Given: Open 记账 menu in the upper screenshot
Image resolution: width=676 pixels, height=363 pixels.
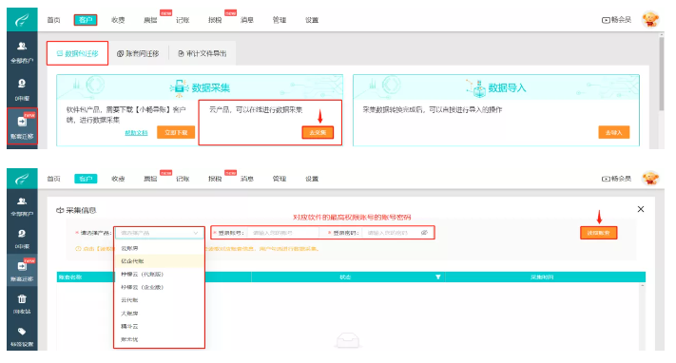Looking at the screenshot, I should point(183,20).
